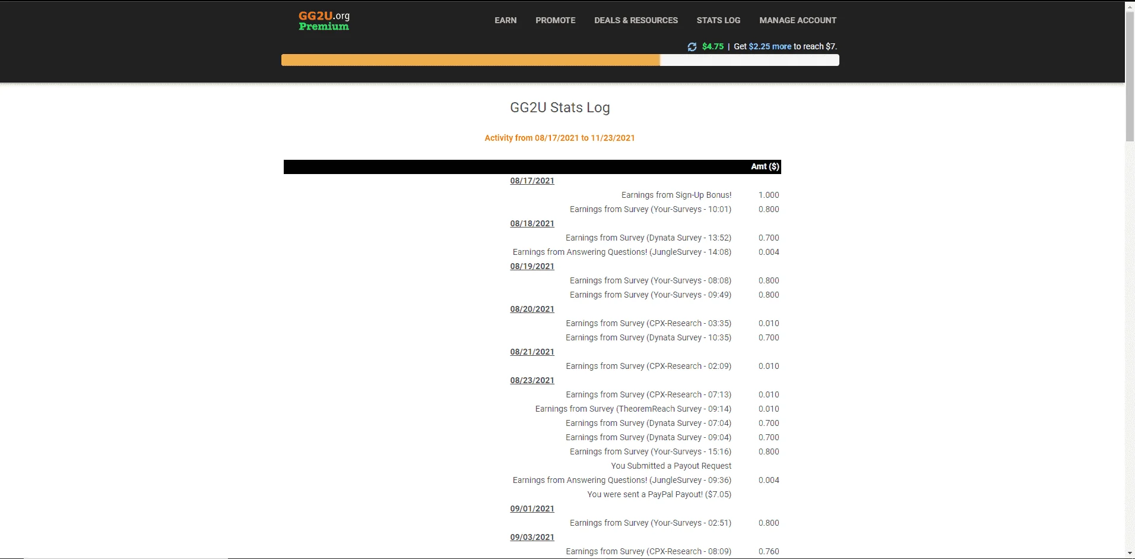Click the Your-Surveys 02:51 entry
This screenshot has width=1135, height=559.
pyautogui.click(x=651, y=523)
